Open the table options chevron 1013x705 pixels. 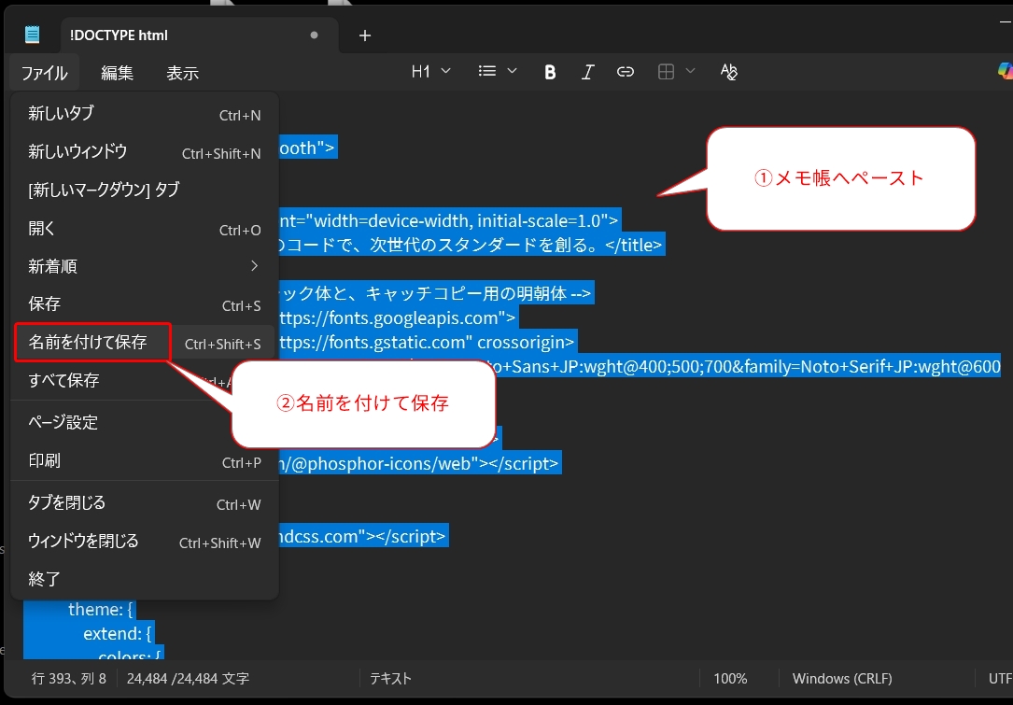(x=690, y=71)
